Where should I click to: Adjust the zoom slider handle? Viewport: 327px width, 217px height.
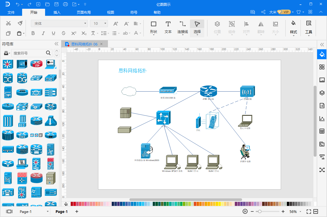pos(260,211)
